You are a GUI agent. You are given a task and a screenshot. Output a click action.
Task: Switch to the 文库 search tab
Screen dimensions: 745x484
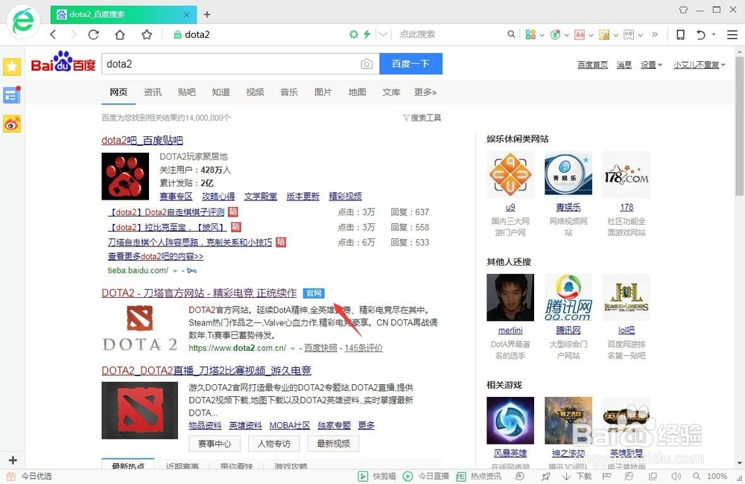click(392, 92)
